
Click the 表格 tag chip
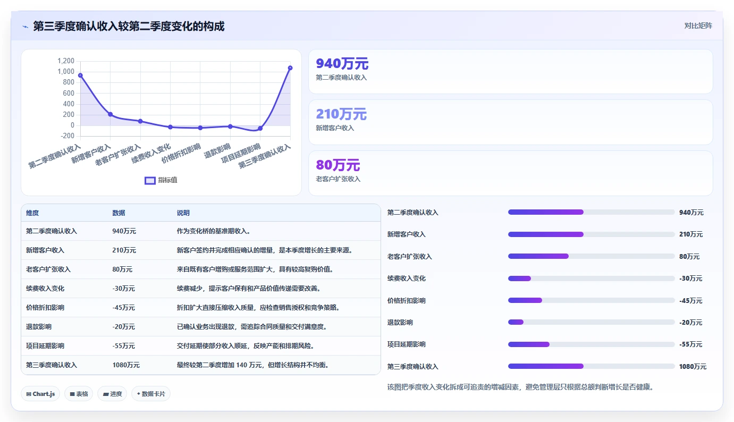click(79, 394)
